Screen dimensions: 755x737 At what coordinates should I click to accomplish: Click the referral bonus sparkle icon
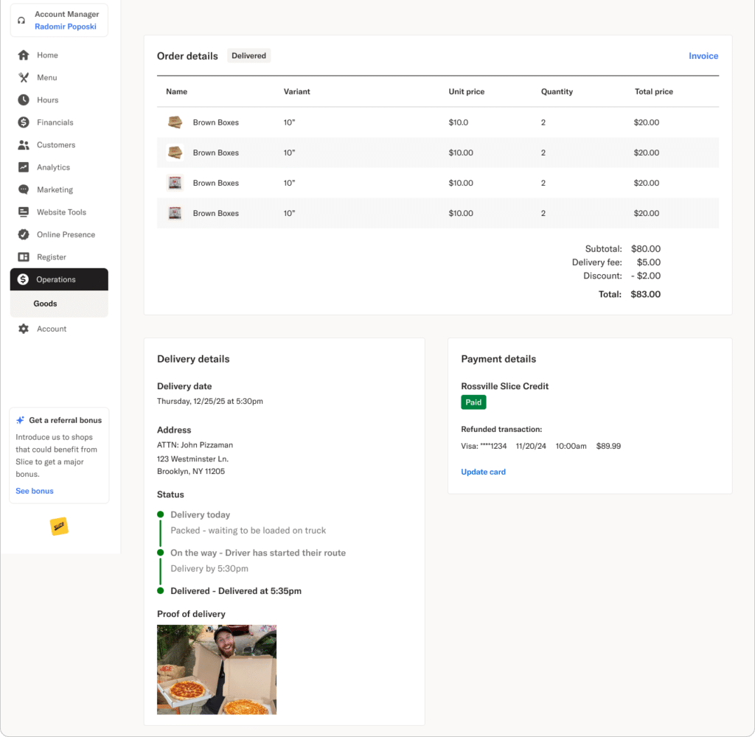click(20, 420)
